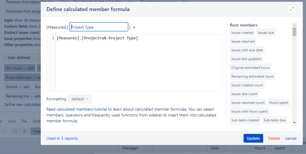306x154 pixels.
Task: Click Define new calculated member link
Action: [22, 105]
